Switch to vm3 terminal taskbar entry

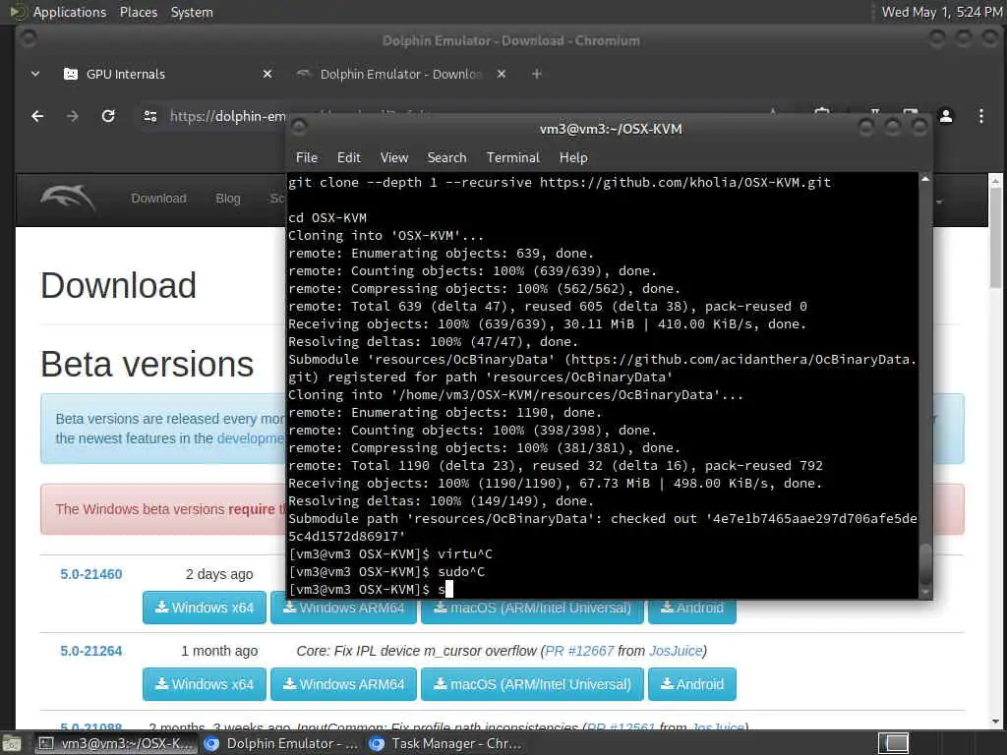(116, 743)
